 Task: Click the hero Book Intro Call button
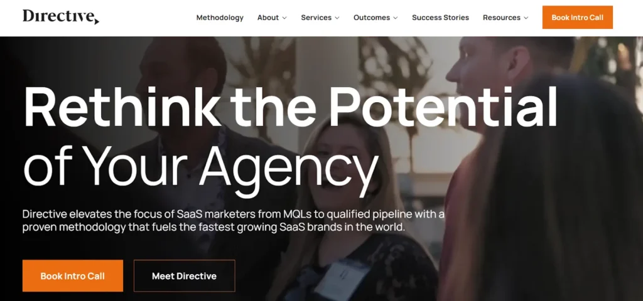(x=73, y=276)
